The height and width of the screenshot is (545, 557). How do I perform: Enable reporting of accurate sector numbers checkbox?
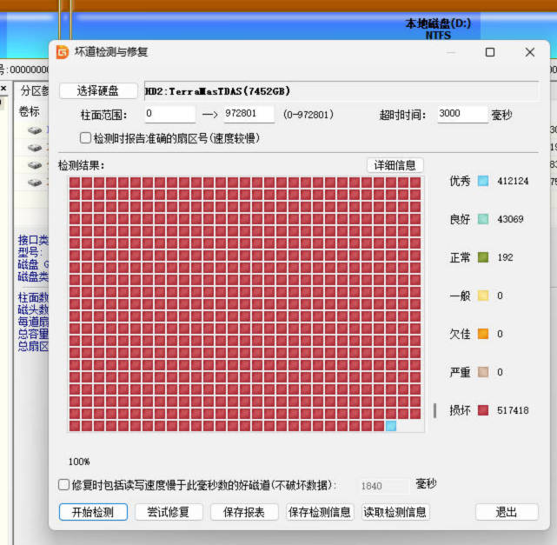tap(85, 138)
